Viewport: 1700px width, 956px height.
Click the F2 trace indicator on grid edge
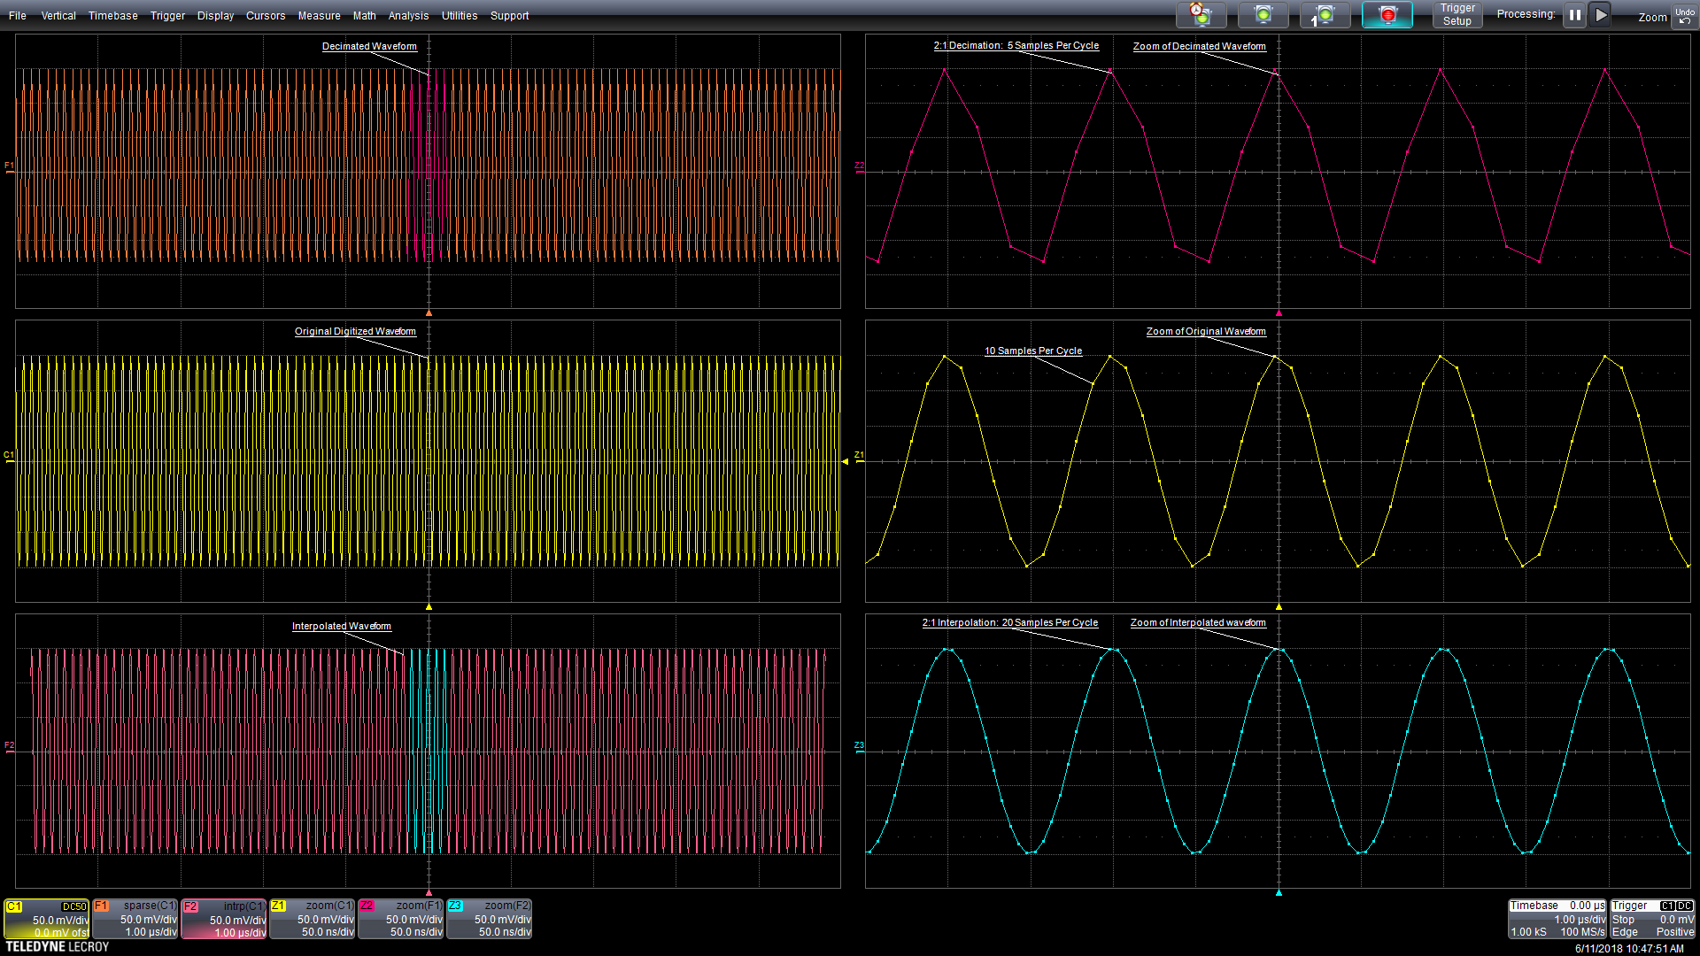9,746
